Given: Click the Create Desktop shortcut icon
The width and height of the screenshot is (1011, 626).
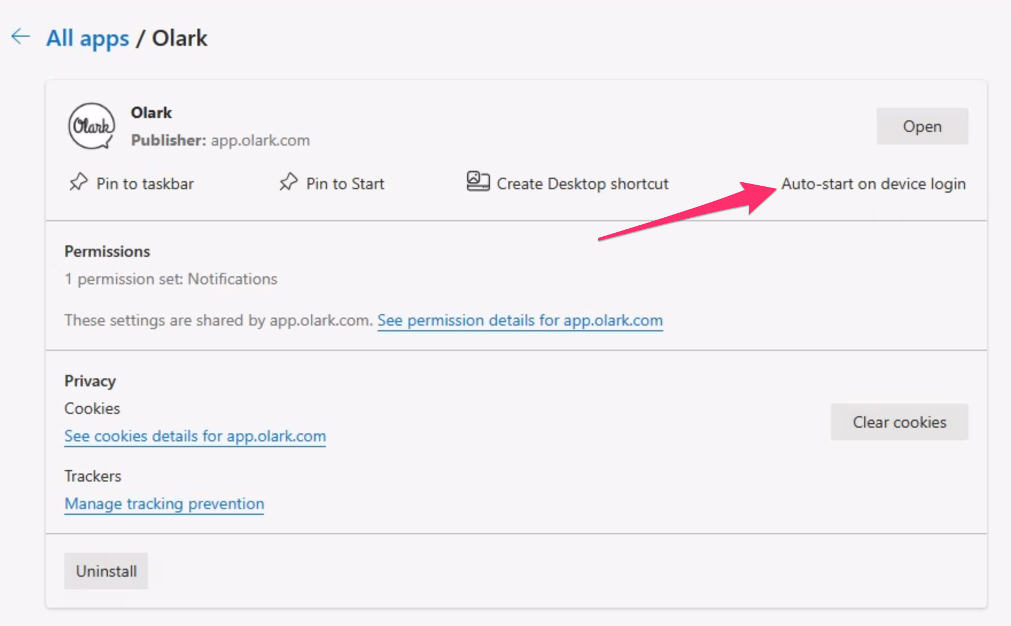Looking at the screenshot, I should click(x=477, y=182).
